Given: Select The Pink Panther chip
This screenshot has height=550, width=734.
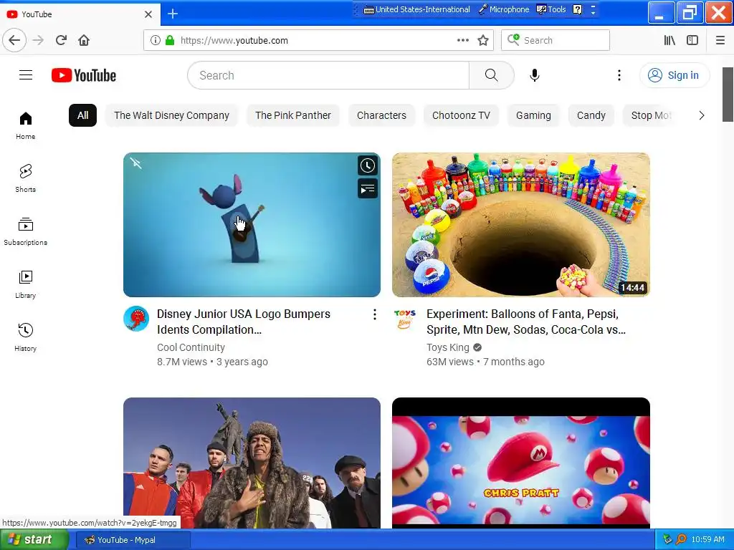Looking at the screenshot, I should click(x=293, y=115).
